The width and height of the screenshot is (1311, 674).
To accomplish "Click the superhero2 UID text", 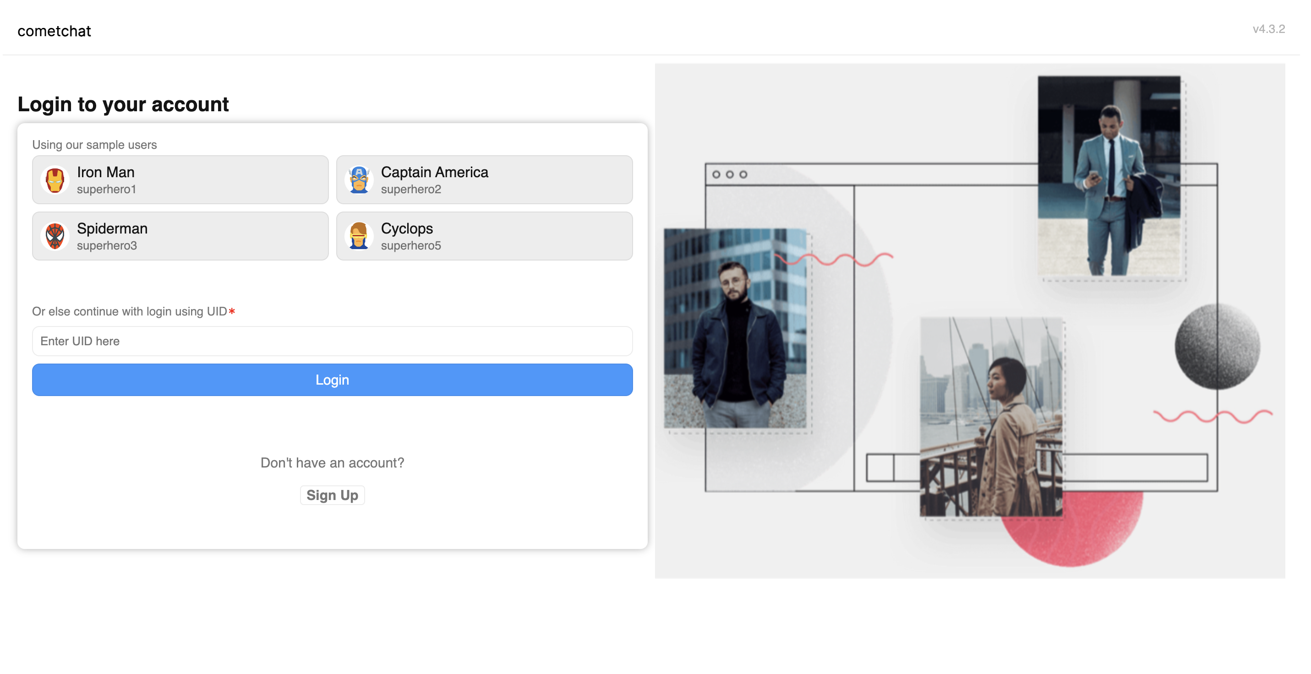I will pos(411,190).
